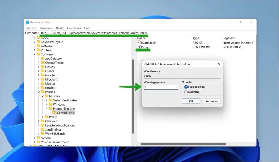Click the registry path address bar
This screenshot has height=162, width=279.
(x=140, y=33)
